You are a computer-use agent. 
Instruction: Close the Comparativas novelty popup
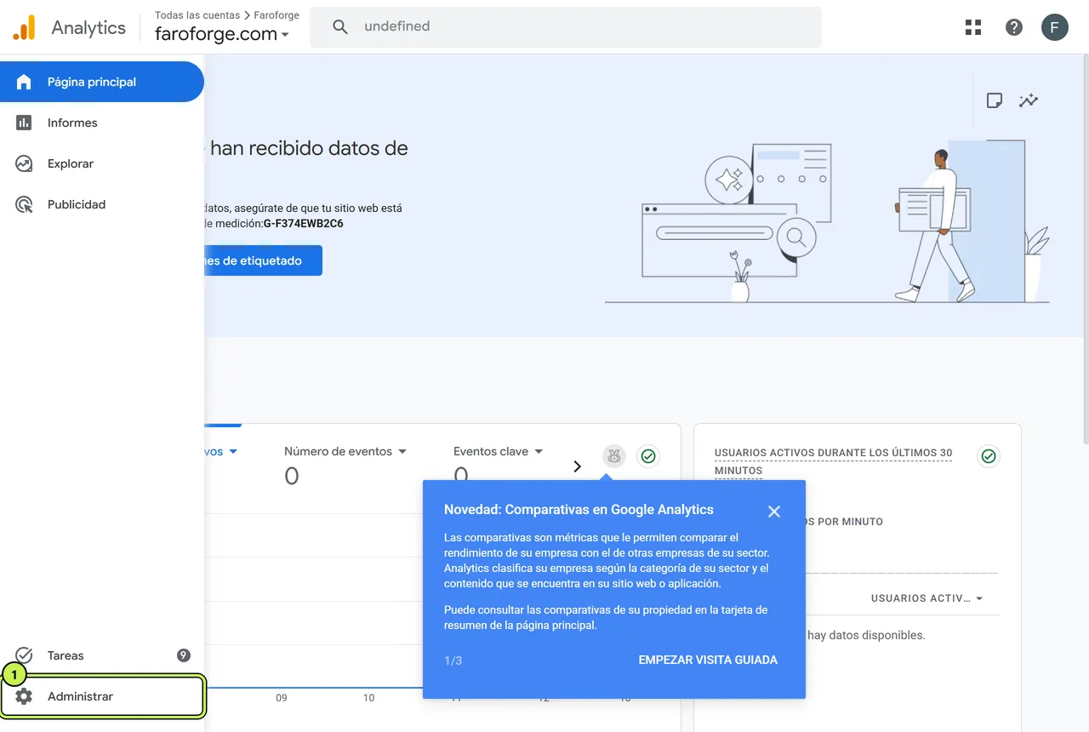point(773,511)
